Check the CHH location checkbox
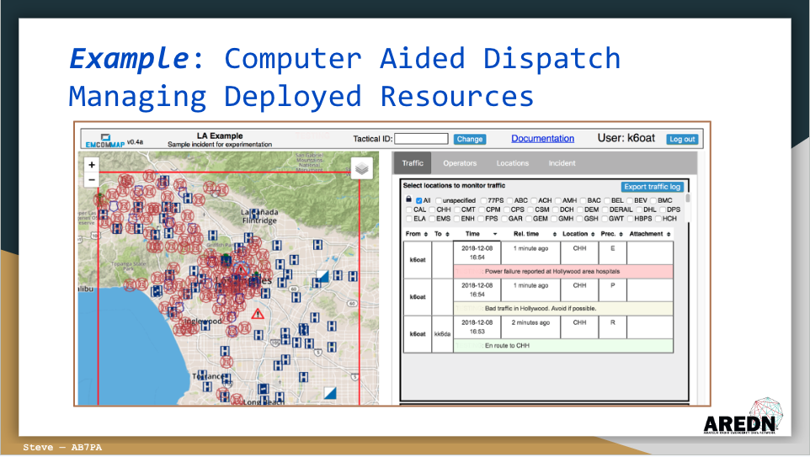This screenshot has width=810, height=457. pos(433,210)
